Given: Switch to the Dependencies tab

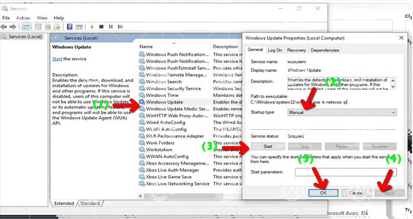Looking at the screenshot, I should [x=325, y=50].
